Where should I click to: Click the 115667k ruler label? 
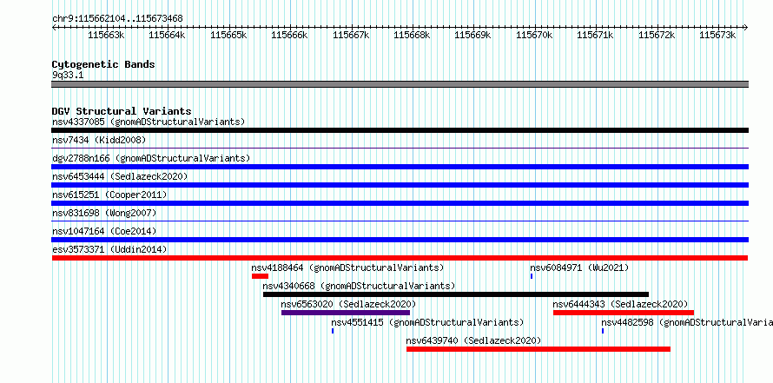click(x=351, y=35)
